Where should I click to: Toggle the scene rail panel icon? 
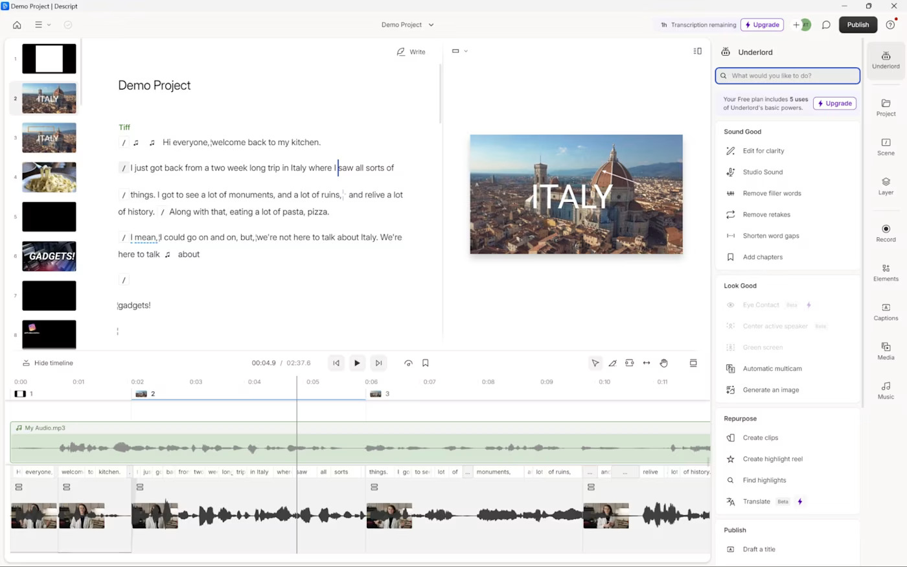[x=697, y=51]
